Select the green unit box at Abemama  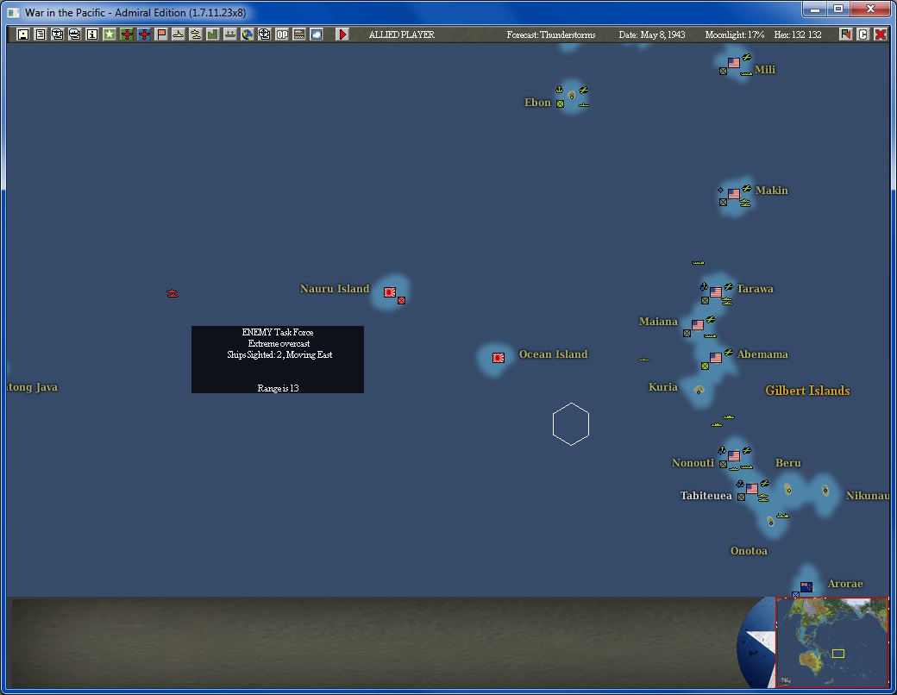[x=705, y=366]
